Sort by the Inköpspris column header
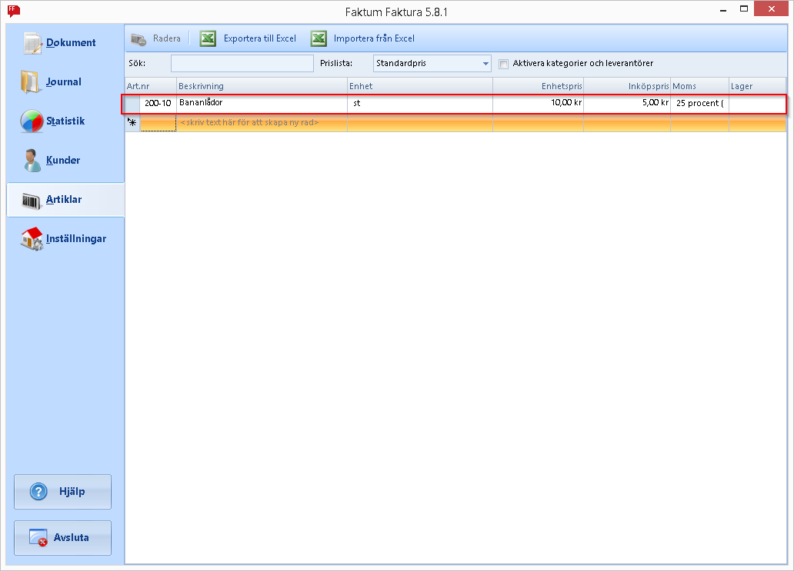This screenshot has height=571, width=794. (x=627, y=86)
